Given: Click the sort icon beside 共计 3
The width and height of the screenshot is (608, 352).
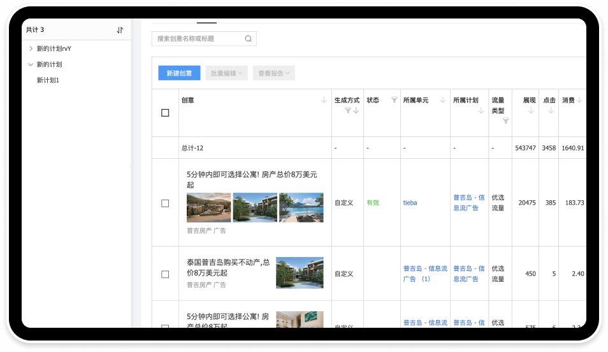Looking at the screenshot, I should point(120,30).
